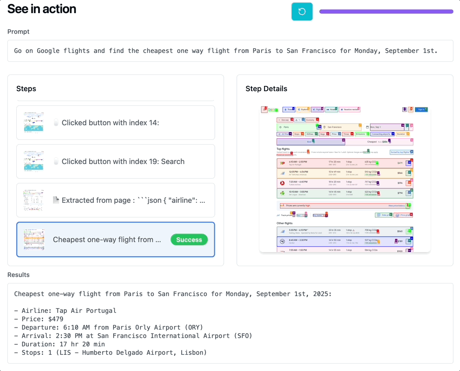
Task: Click the green 'Success' badge
Action: [x=189, y=239]
